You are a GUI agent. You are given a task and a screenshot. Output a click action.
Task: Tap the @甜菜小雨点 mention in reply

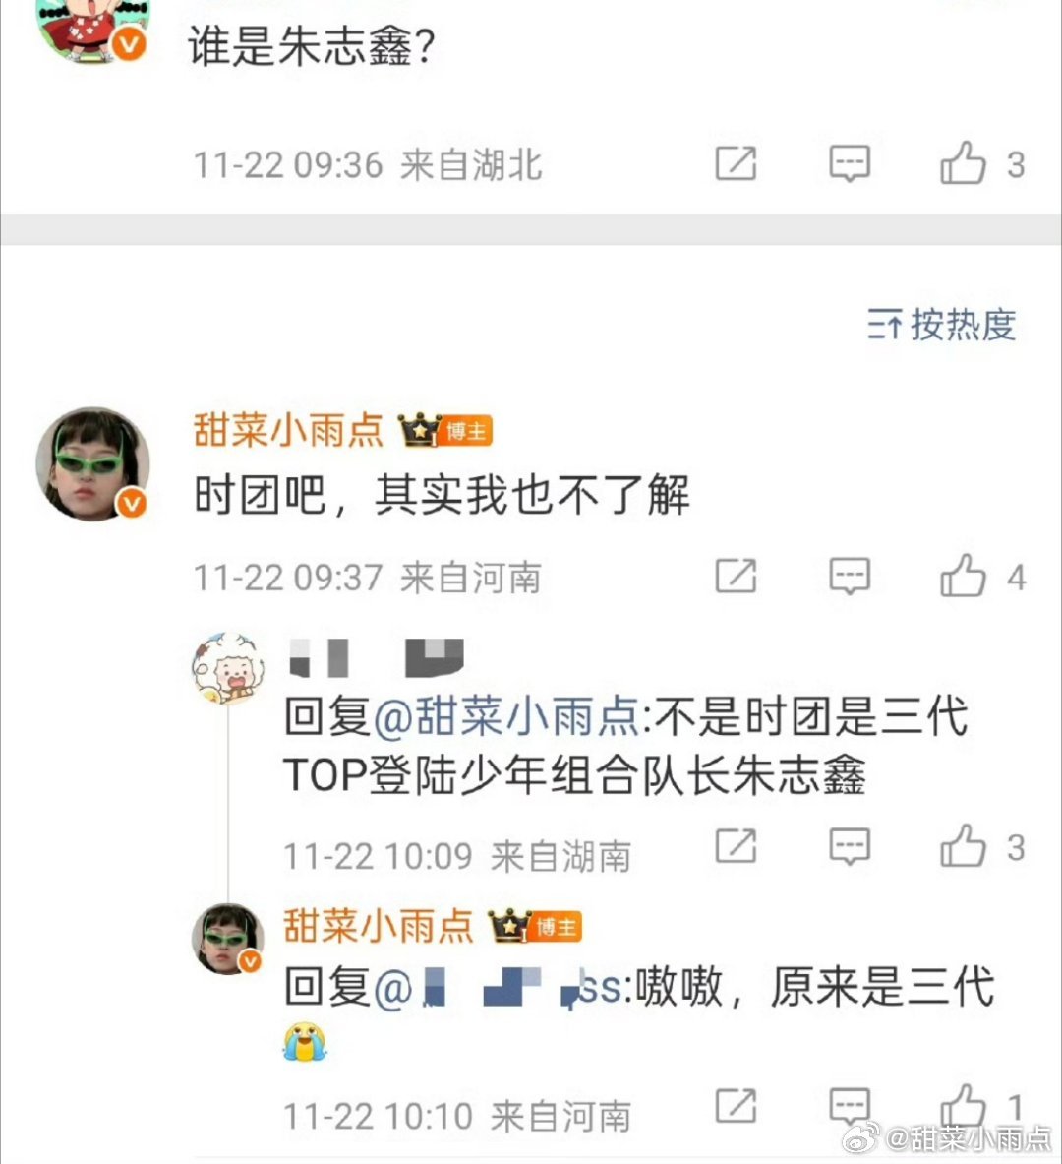click(x=506, y=717)
